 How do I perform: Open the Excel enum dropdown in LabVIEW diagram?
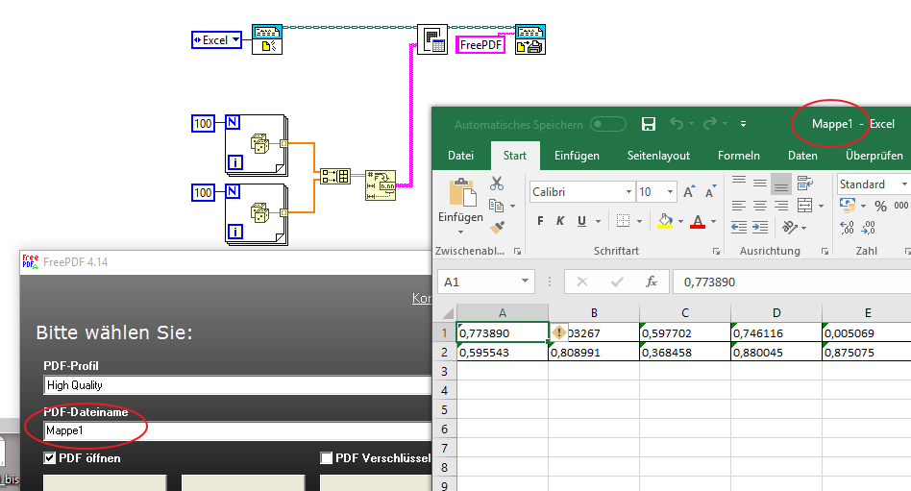[235, 39]
